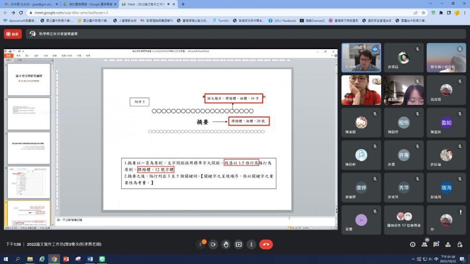Open meeting details info icon
The height and width of the screenshot is (264, 470).
tap(413, 244)
